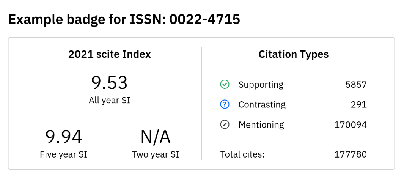Click the Contrasting count 291
Screen dimensions: 404x178
358,105
